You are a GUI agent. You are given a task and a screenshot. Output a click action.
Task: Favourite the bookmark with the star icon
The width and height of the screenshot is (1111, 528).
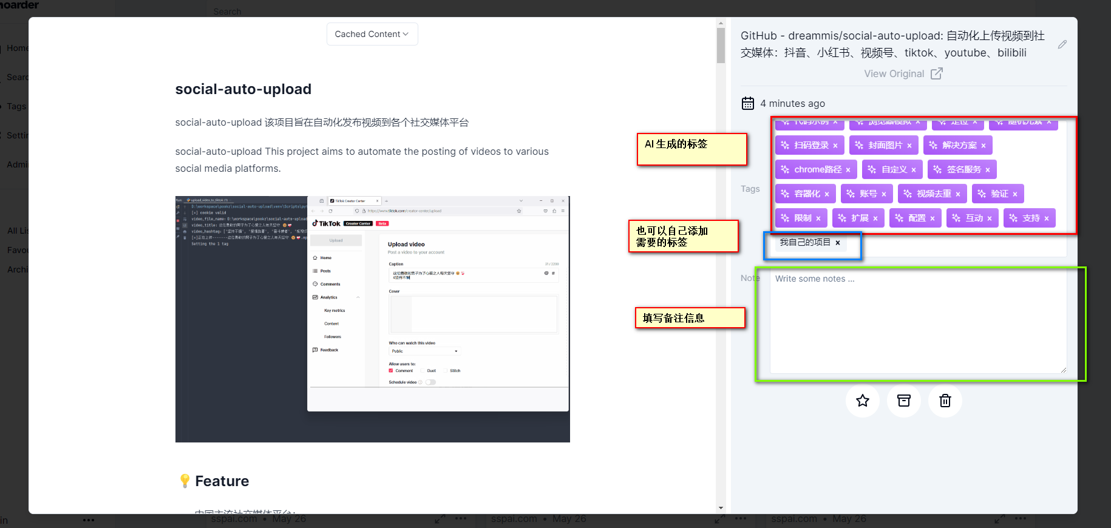862,401
